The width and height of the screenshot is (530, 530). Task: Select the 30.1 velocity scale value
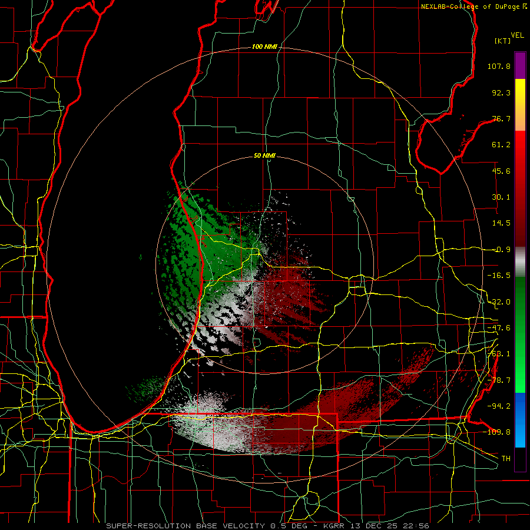click(x=501, y=197)
